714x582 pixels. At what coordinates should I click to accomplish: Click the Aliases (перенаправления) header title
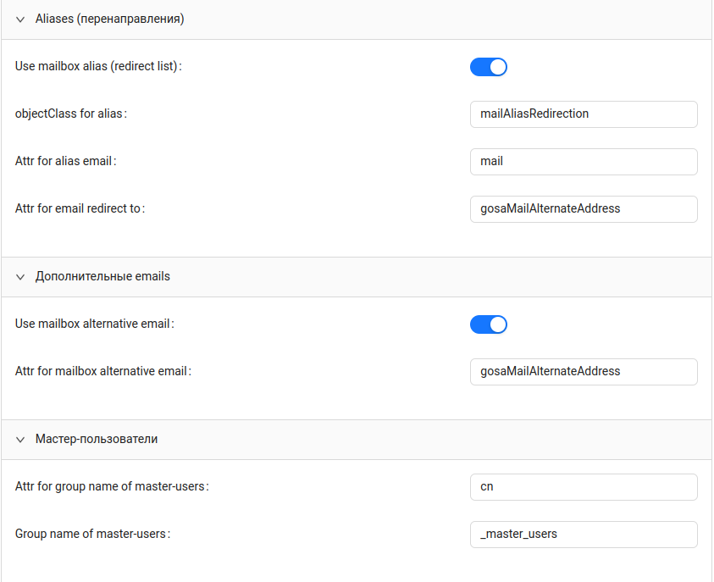click(109, 19)
